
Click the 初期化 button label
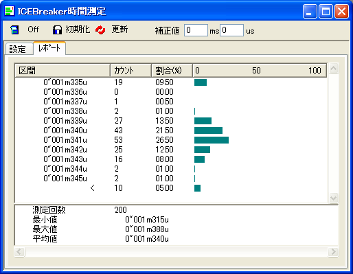[78, 30]
